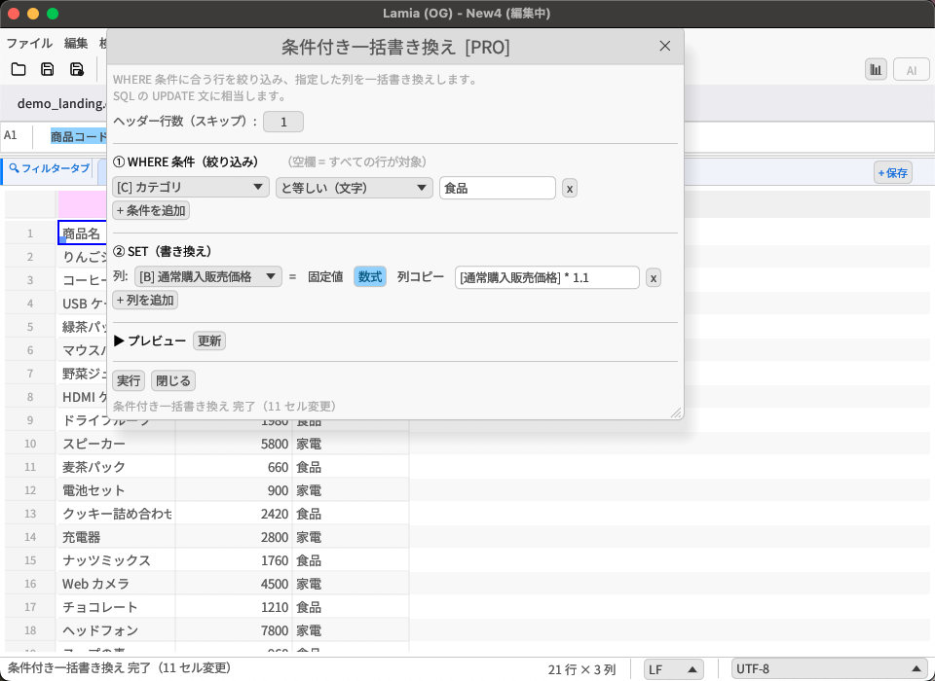Open the ファイル menu

coord(29,43)
